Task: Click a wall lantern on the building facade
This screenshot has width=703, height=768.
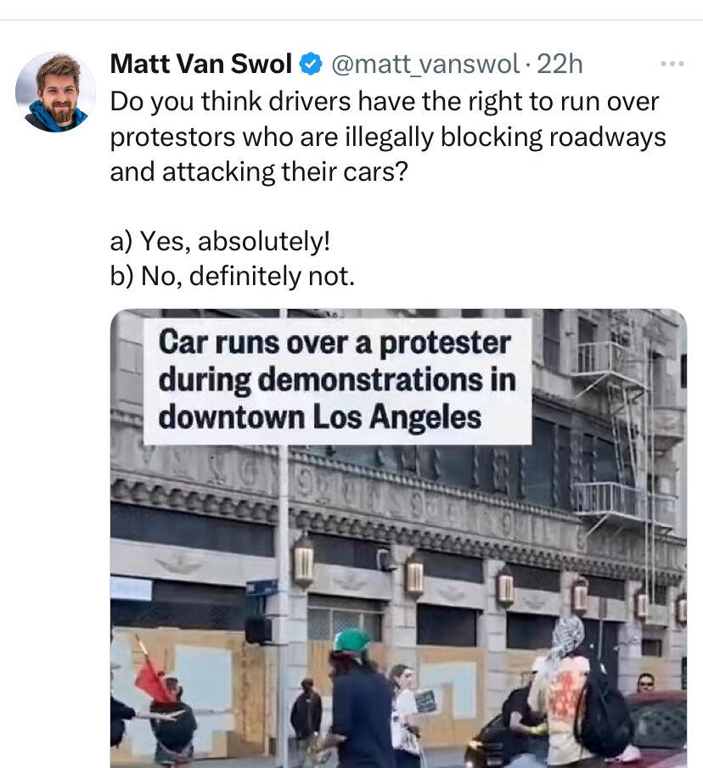Action: (304, 560)
